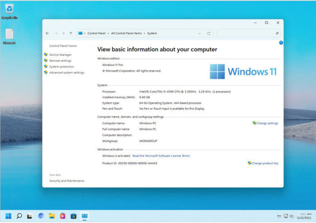Click the shield icon beside Device Manager
The image size is (316, 223).
46,55
